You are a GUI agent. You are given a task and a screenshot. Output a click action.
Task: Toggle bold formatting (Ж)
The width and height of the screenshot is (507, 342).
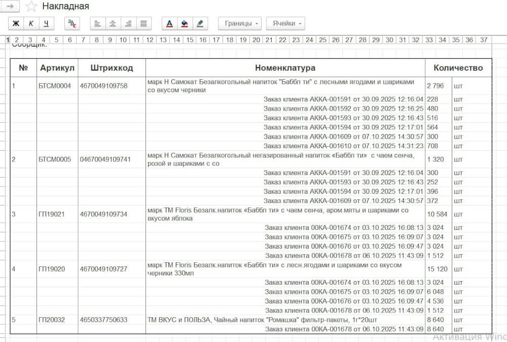[16, 23]
